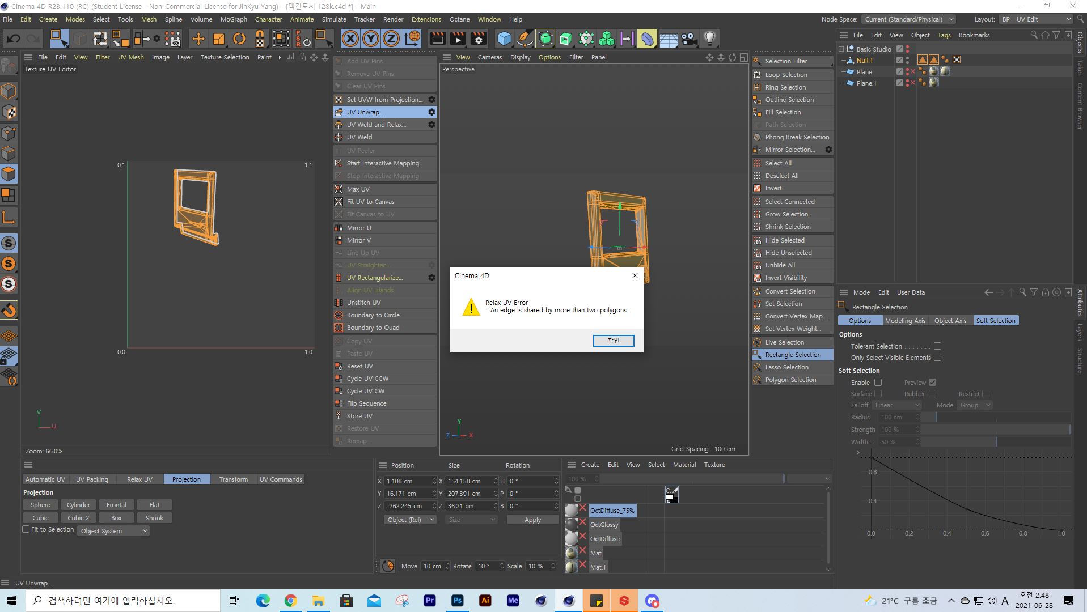The height and width of the screenshot is (612, 1087).
Task: Switch to Modeling Axis tab
Action: 905,321
